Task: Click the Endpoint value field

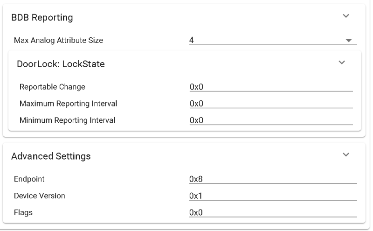Action: click(x=273, y=179)
